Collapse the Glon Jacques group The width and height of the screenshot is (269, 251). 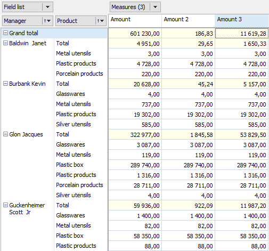click(6, 134)
